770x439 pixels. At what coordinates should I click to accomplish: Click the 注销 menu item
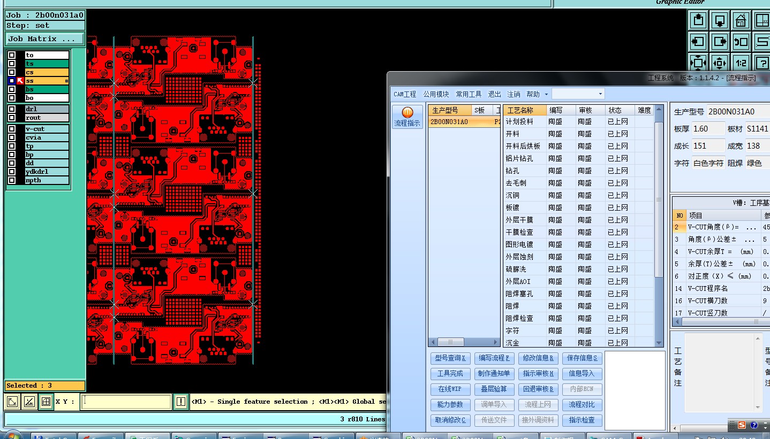coord(514,94)
